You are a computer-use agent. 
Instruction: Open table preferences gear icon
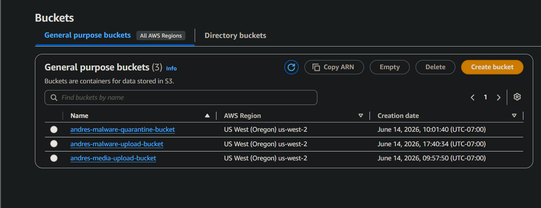coord(517,97)
